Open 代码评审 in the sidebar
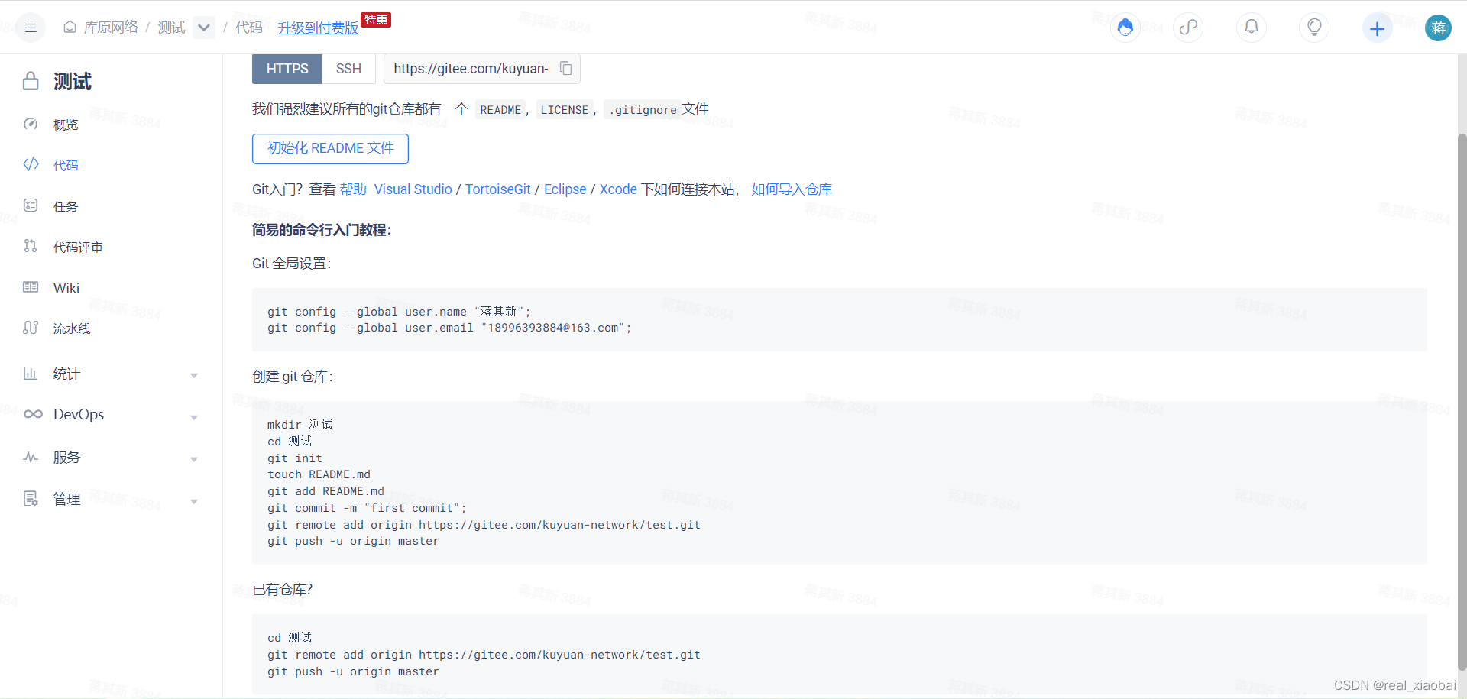The width and height of the screenshot is (1467, 699). (x=78, y=247)
